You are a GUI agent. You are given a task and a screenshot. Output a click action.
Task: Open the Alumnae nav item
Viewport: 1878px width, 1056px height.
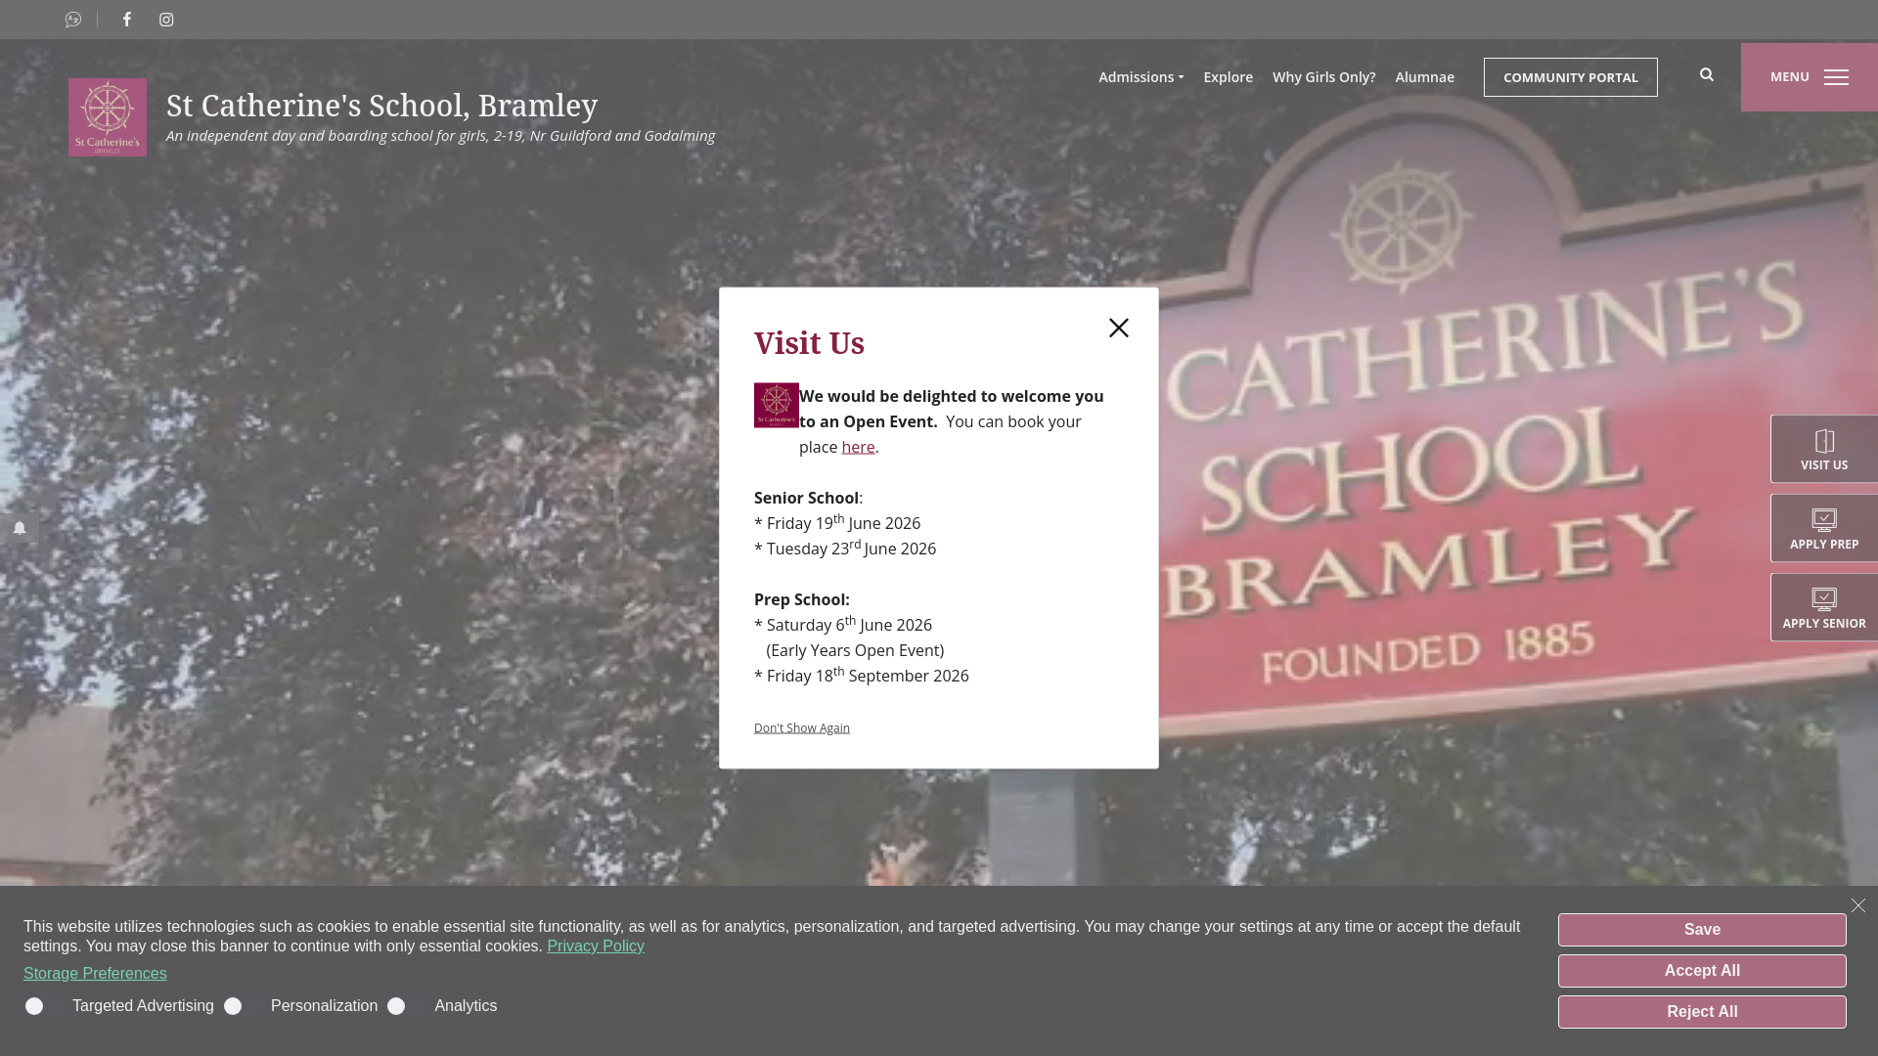[x=1424, y=77]
